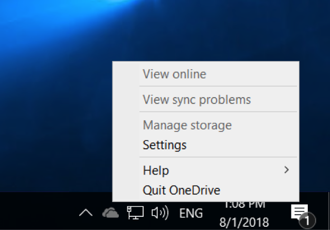Open the Help menu item
330x230 pixels.
point(156,170)
